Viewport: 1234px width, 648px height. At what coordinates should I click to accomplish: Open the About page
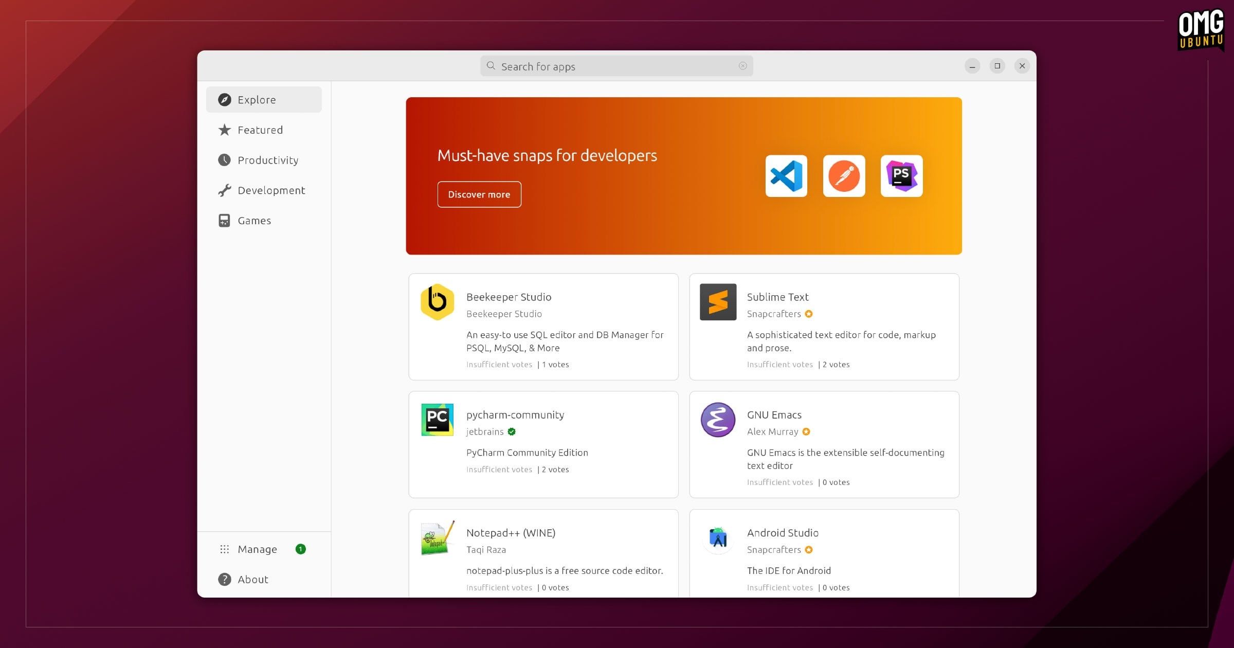(x=264, y=580)
